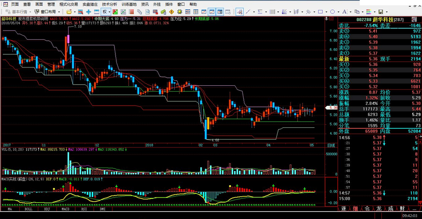Expand the line tool dropdown arrow

pyautogui.click(x=254, y=12)
